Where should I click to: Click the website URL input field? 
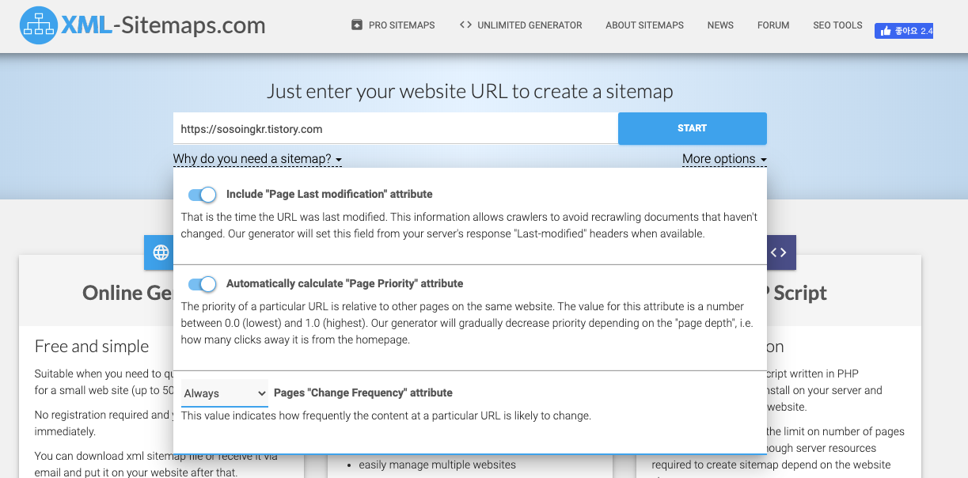point(395,128)
